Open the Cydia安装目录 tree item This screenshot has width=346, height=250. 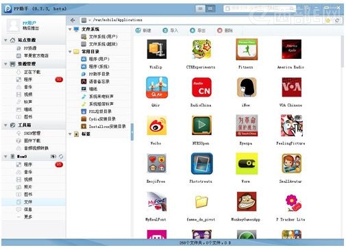99,119
